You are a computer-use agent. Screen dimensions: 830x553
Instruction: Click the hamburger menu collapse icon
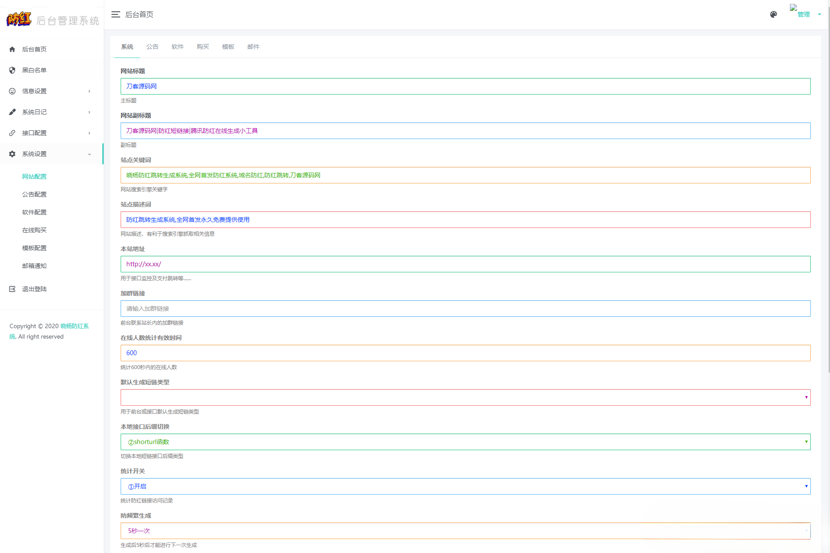click(115, 14)
